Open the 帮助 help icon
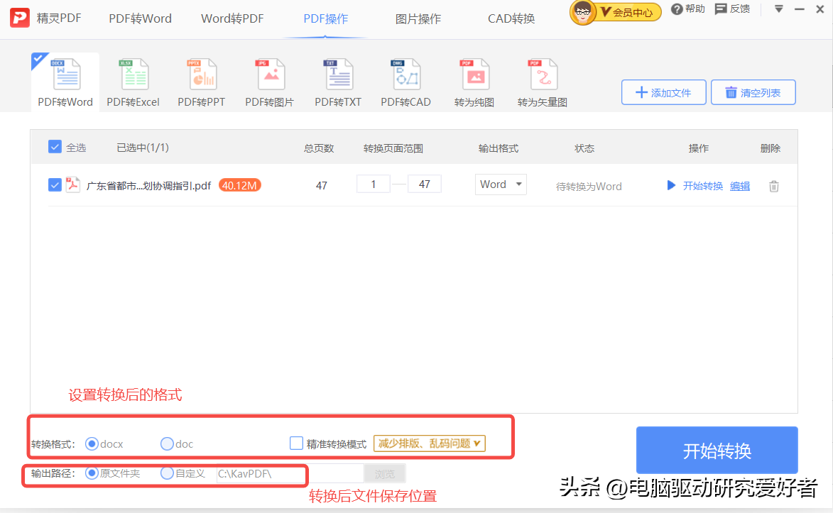 click(x=676, y=9)
